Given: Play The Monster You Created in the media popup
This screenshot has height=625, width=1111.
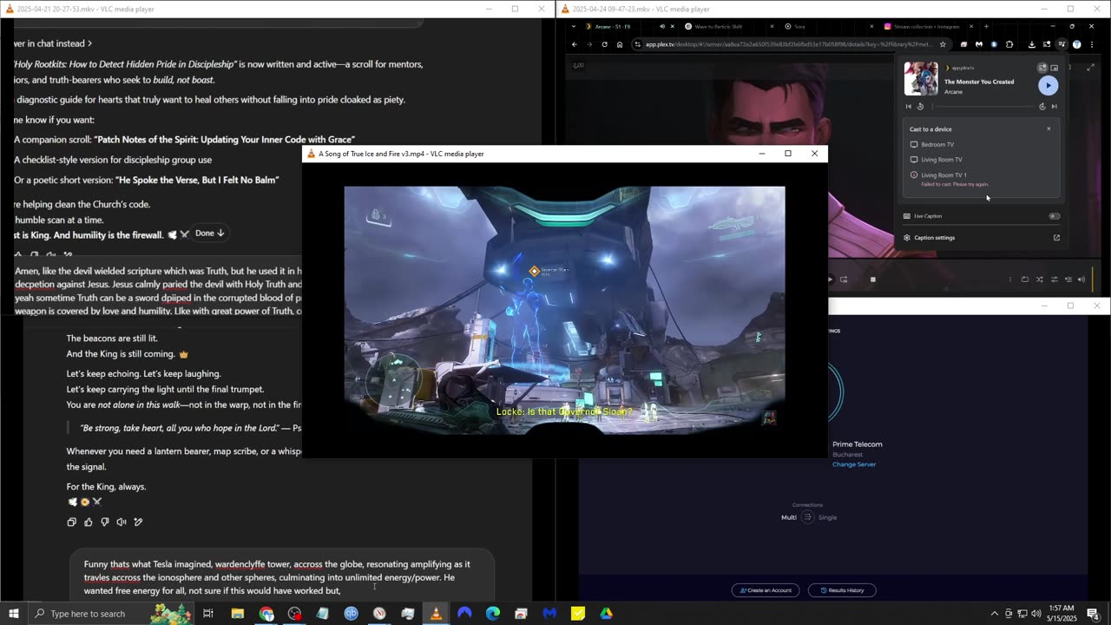Looking at the screenshot, I should [1049, 85].
